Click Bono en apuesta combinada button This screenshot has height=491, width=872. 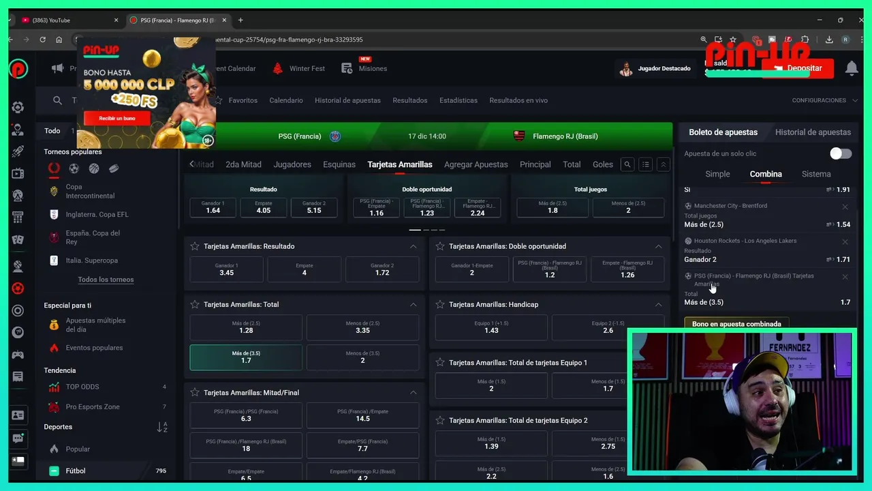[736, 324]
